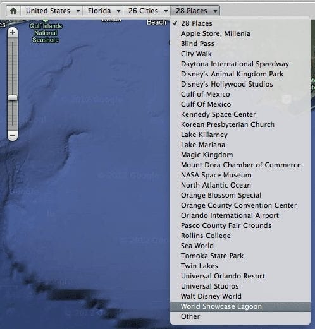Pick North Atlantic Ocean
The image size is (315, 329).
coord(240,185)
